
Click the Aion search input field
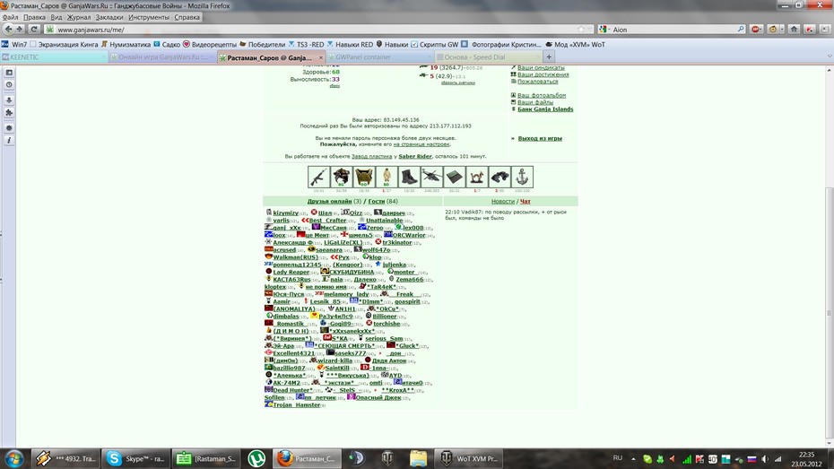tap(673, 30)
